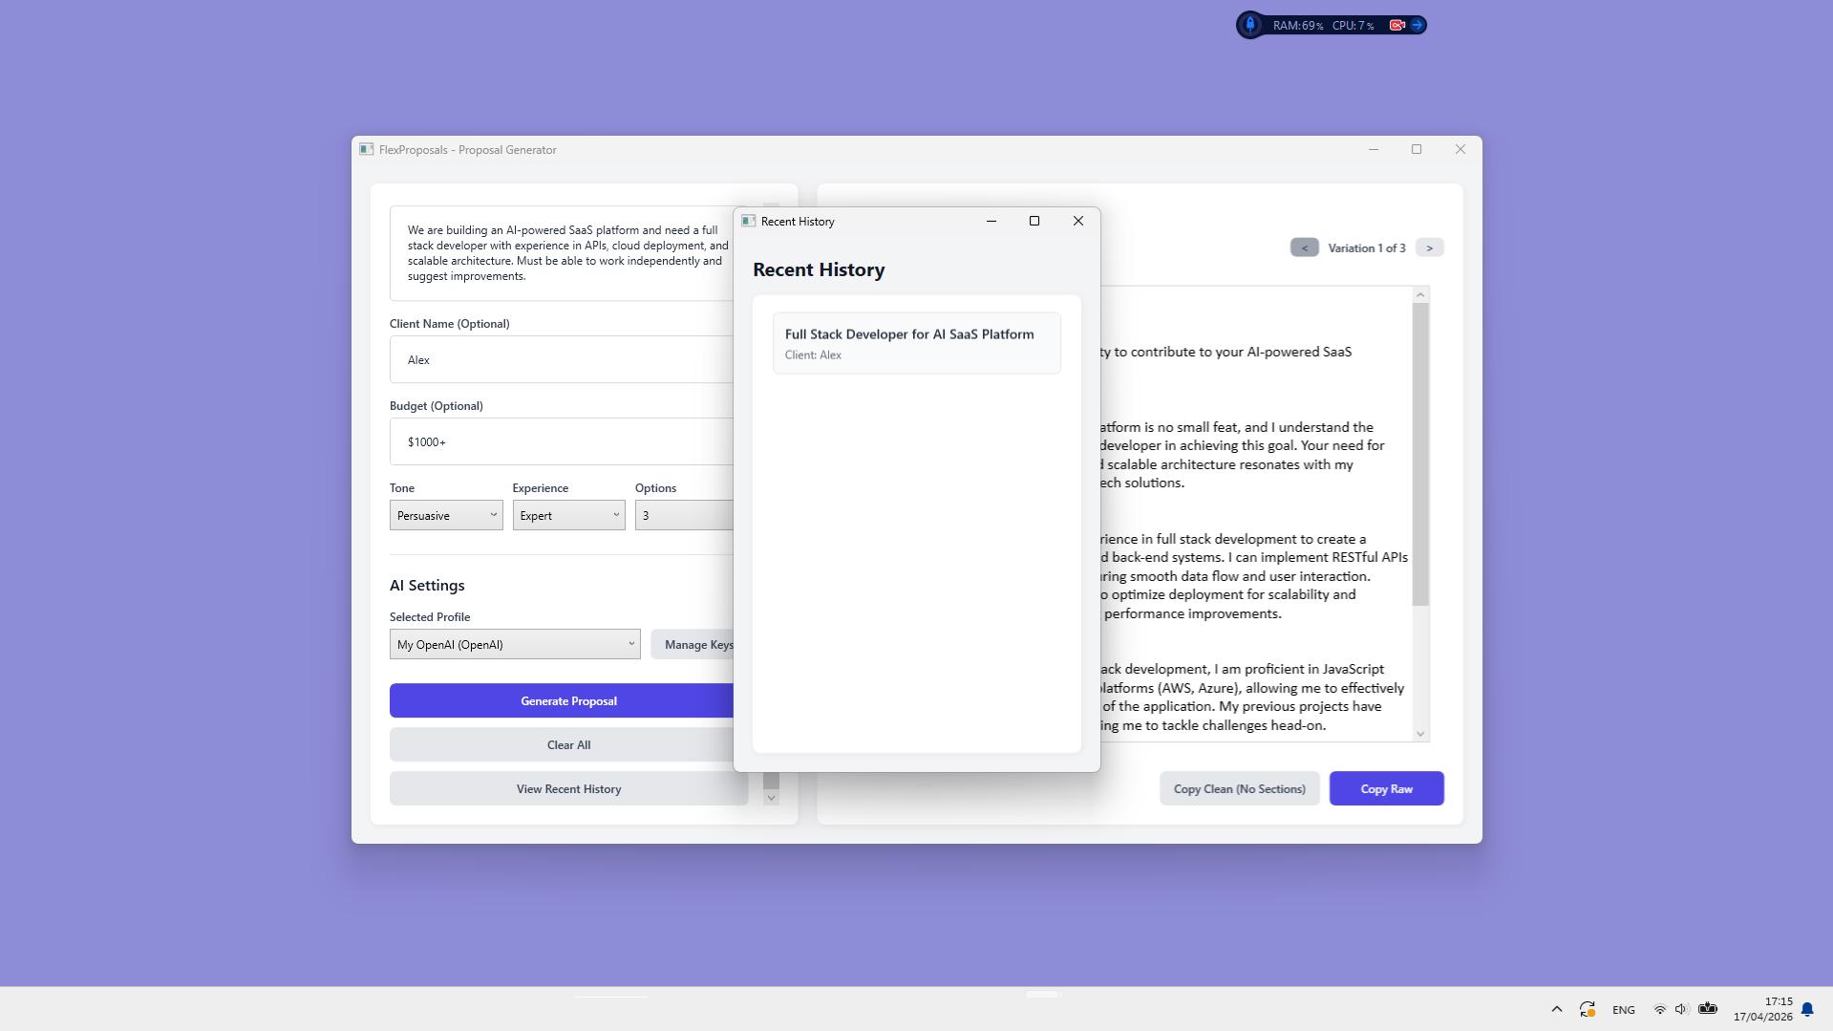Viewport: 1833px width, 1031px height.
Task: Click Copy Clean (No Sections) button
Action: [1239, 788]
